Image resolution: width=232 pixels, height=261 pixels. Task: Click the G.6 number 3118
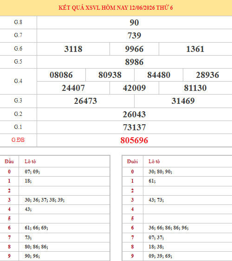click(73, 49)
